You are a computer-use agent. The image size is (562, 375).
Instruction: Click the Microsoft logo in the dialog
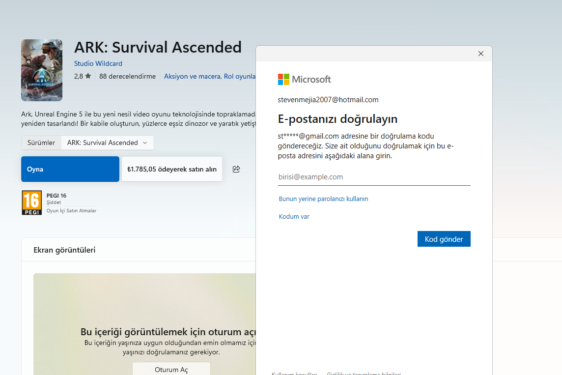click(x=304, y=79)
